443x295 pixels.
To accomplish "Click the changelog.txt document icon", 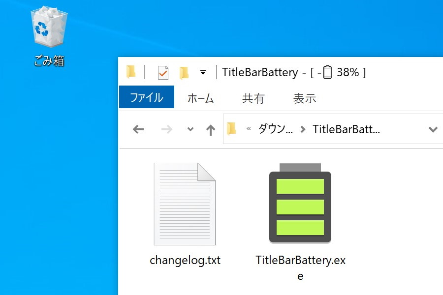I will click(x=185, y=204).
